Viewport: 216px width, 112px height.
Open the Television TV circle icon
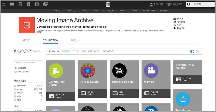(x=183, y=99)
